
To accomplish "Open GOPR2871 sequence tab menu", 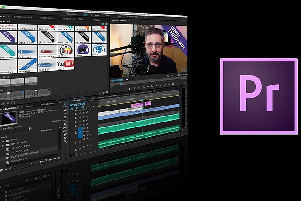I will 85,100.
